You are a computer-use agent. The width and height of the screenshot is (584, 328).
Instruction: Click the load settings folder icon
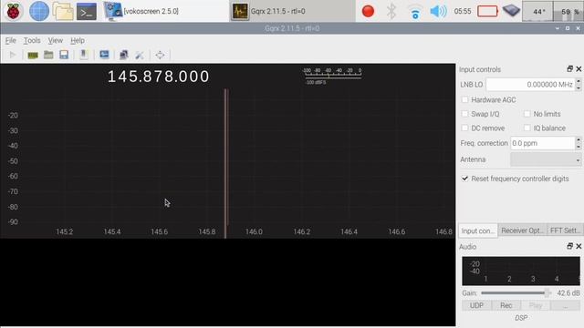pyautogui.click(x=48, y=55)
